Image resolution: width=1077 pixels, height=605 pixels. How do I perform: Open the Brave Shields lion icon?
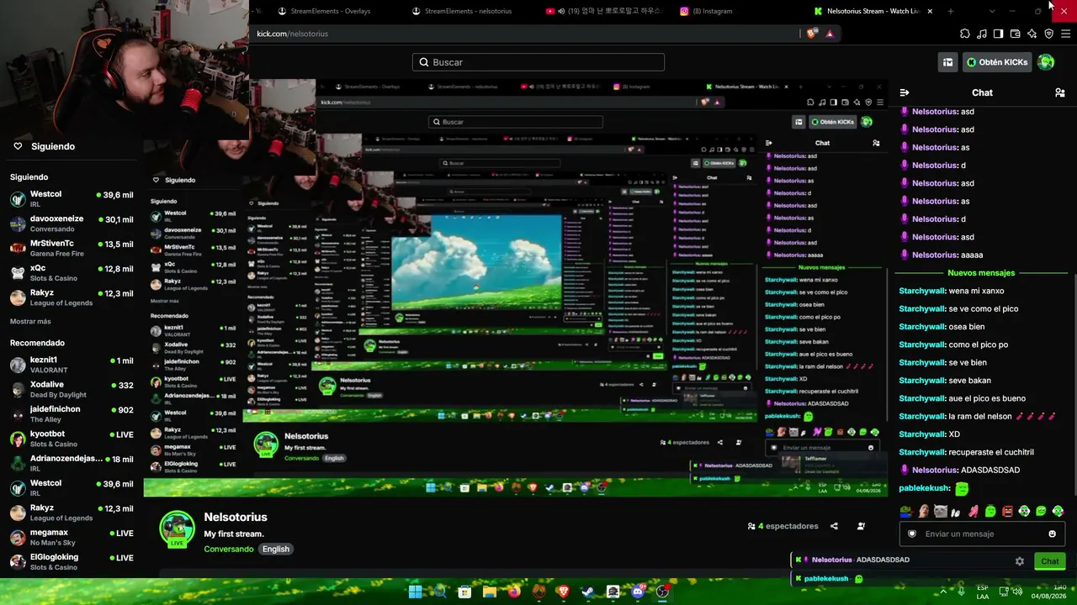pyautogui.click(x=811, y=34)
